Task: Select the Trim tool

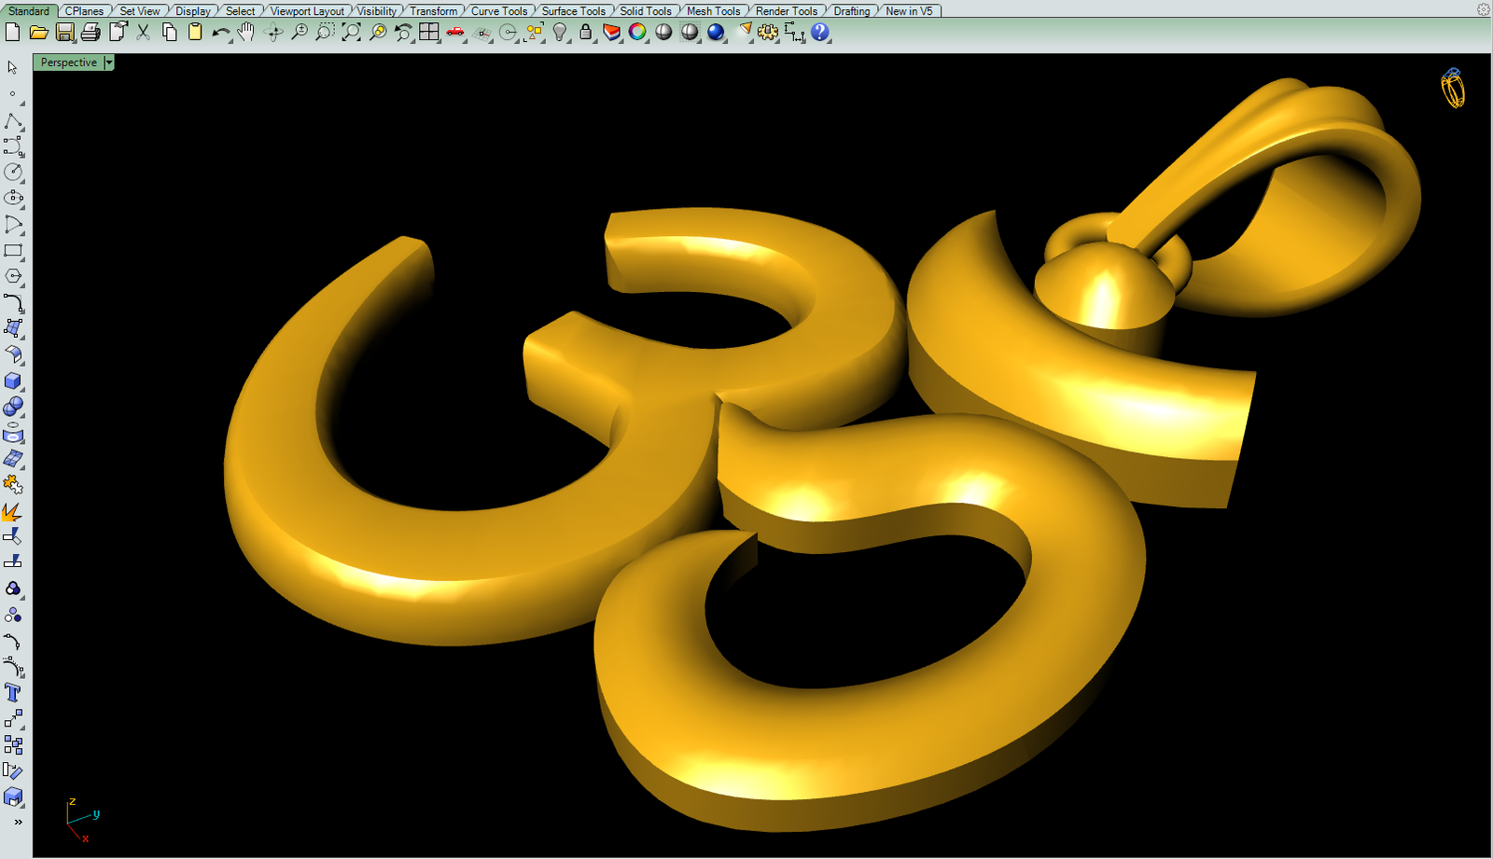Action: point(13,537)
